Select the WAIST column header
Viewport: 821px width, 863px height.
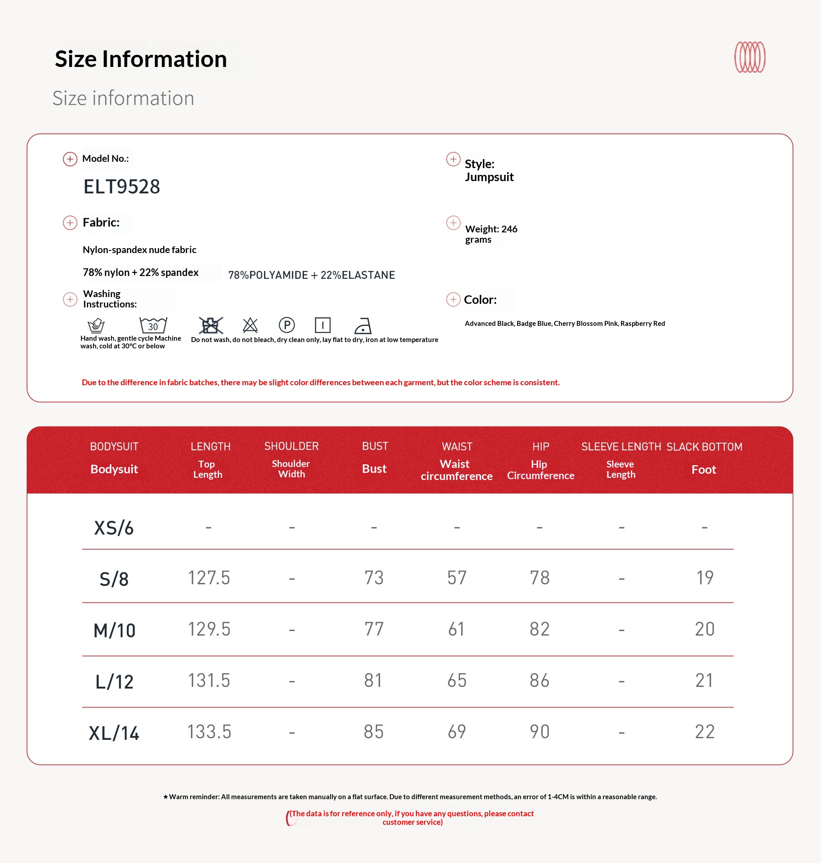pos(457,446)
